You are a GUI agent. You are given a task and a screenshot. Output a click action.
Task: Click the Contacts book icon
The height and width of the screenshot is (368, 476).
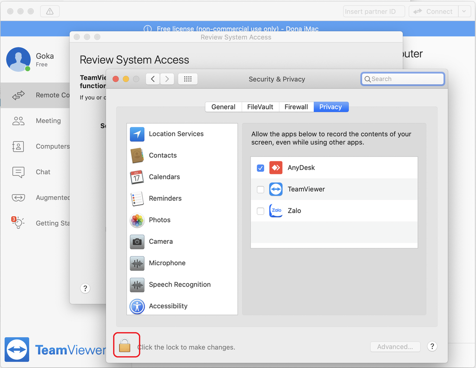137,155
